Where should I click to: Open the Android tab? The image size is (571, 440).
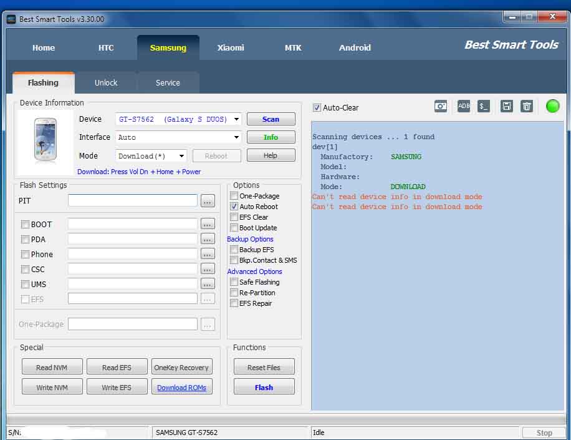355,48
